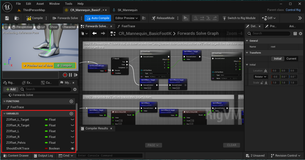The height and width of the screenshot is (160, 305).
Task: Select Initial transform mode
Action: 278,59
